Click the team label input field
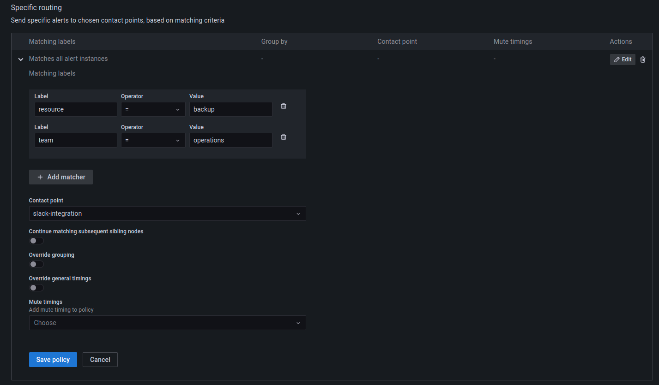This screenshot has width=659, height=385. pos(76,140)
